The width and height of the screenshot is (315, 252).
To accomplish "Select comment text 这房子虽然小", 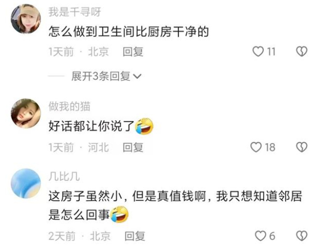I will (x=85, y=196).
